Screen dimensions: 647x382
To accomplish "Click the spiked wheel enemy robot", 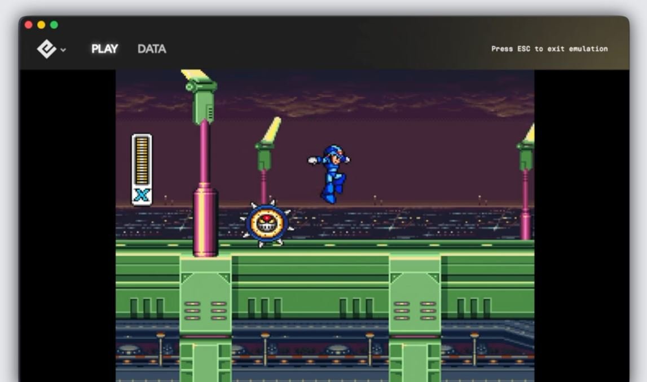I will click(267, 223).
